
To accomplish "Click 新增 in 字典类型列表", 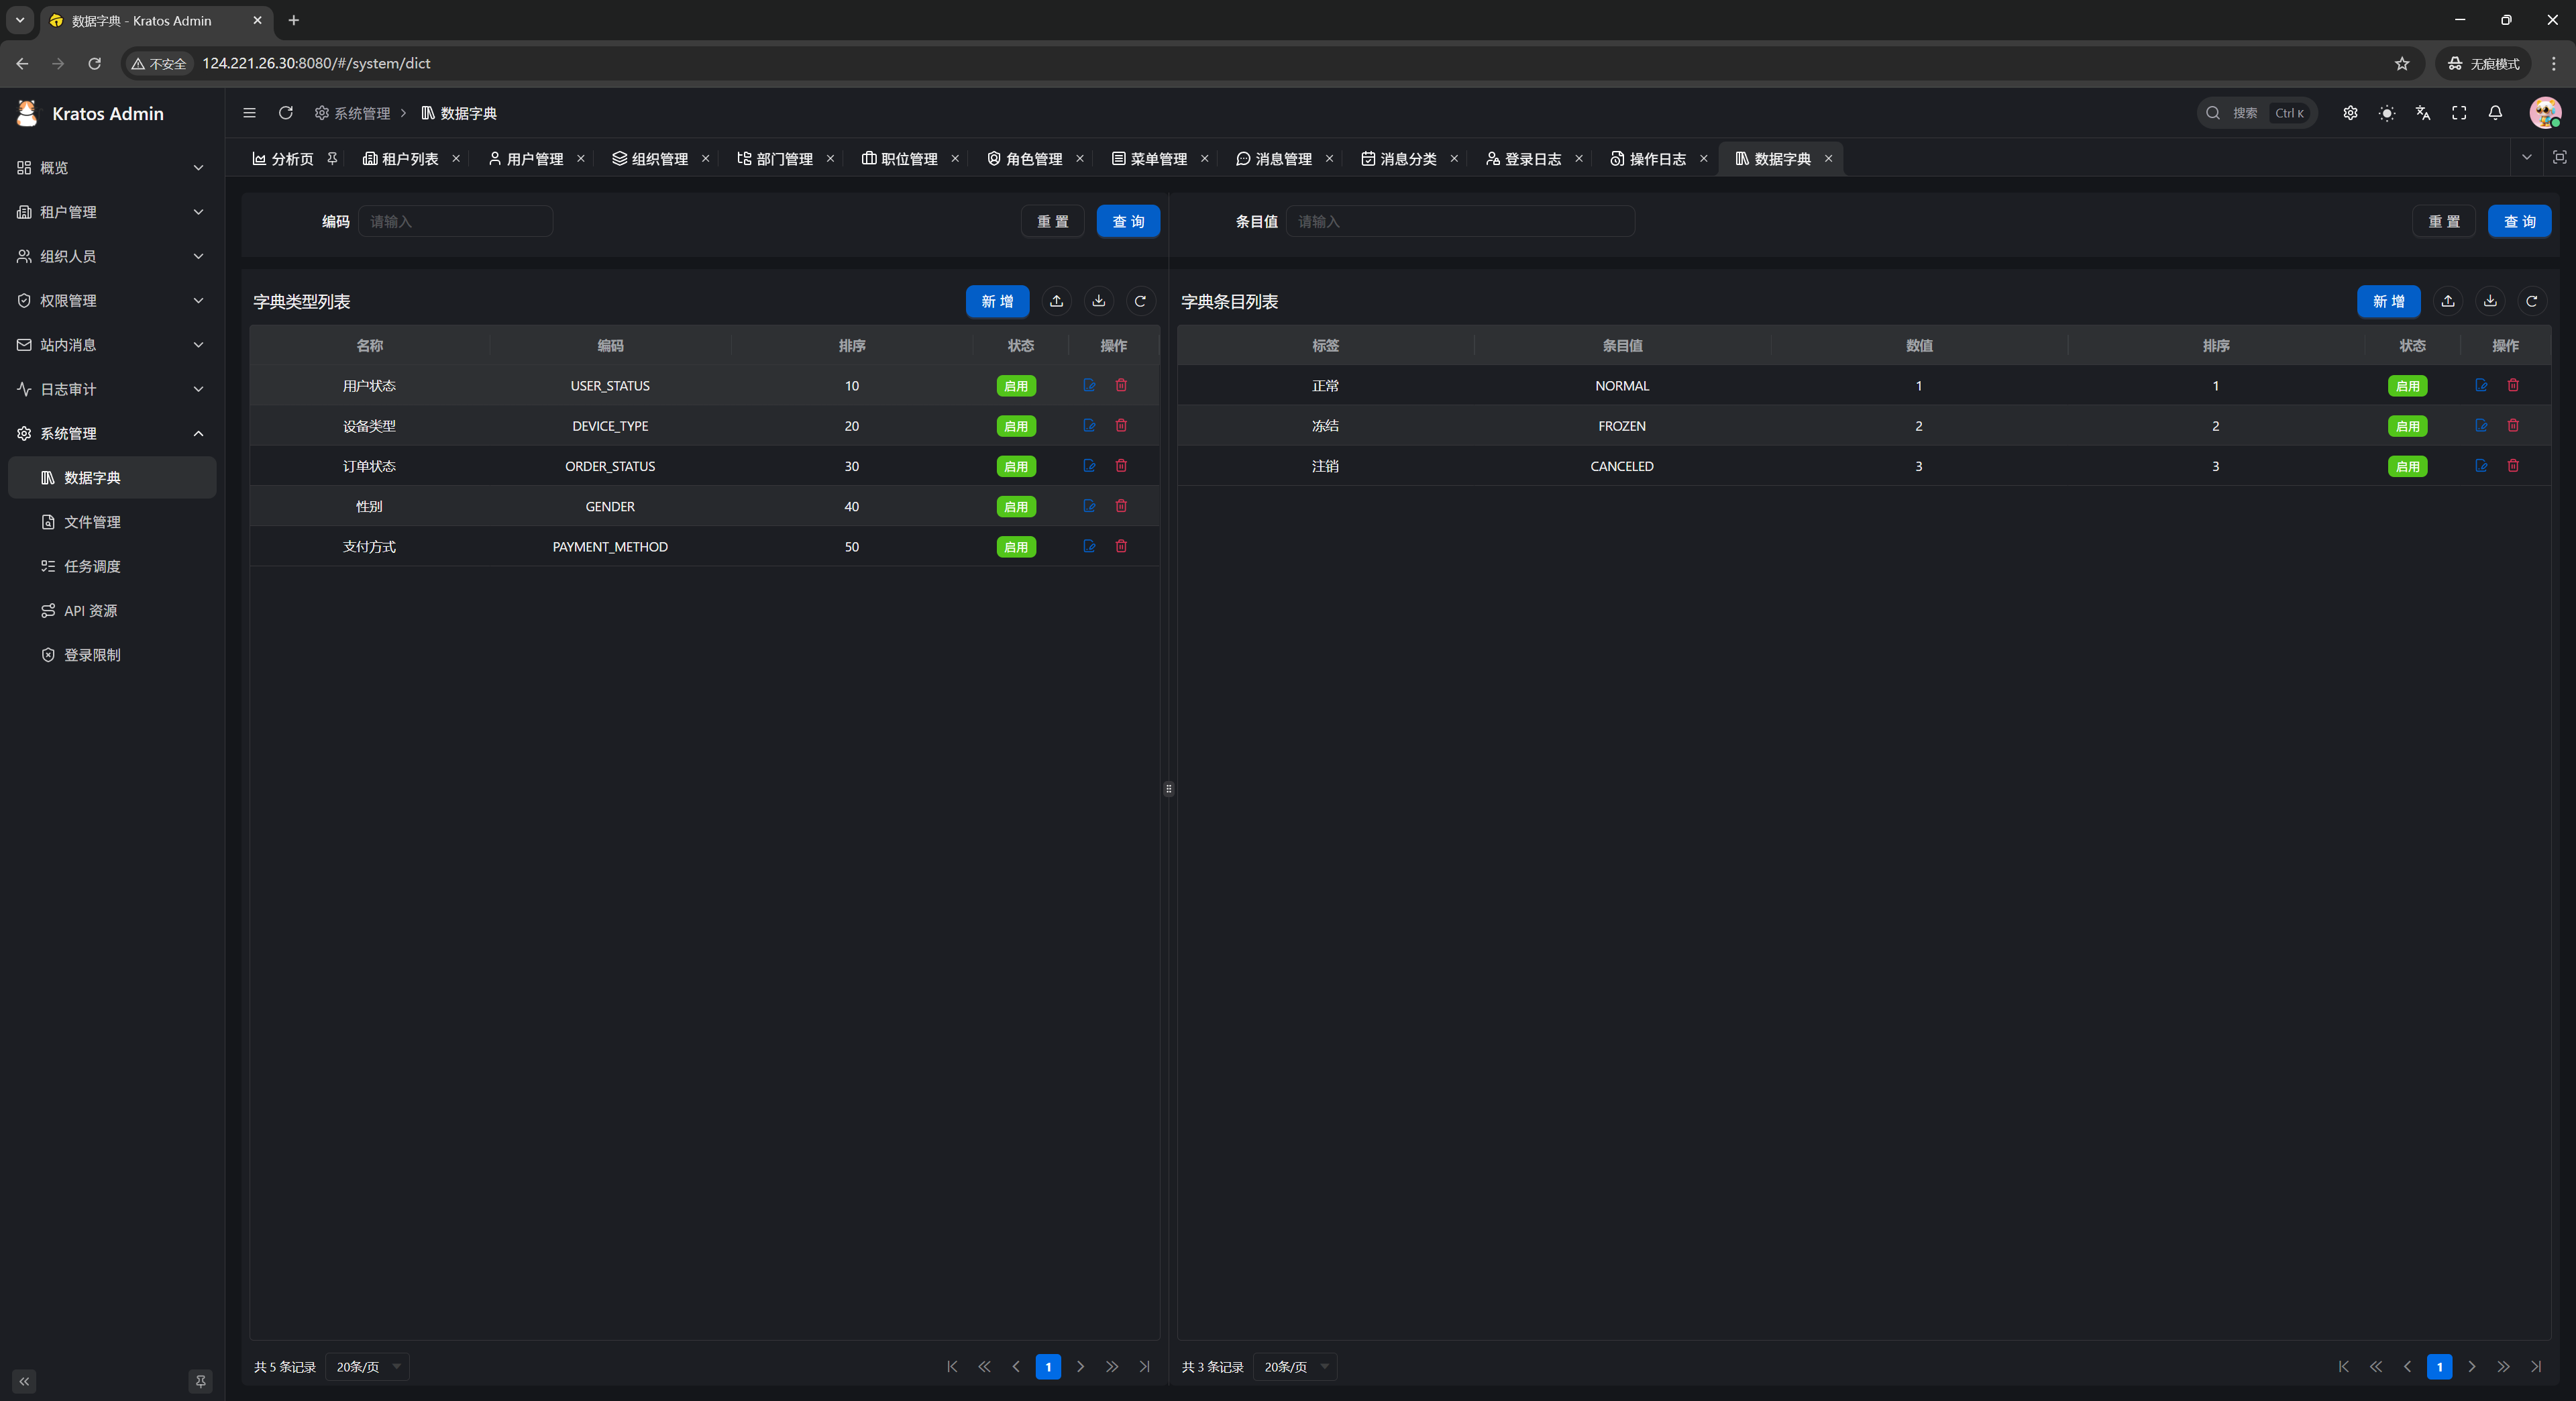I will [997, 301].
